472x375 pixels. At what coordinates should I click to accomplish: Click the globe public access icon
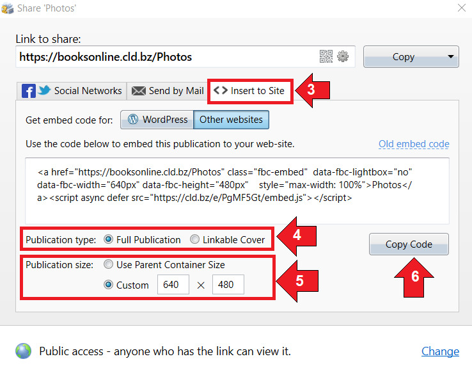coord(24,351)
